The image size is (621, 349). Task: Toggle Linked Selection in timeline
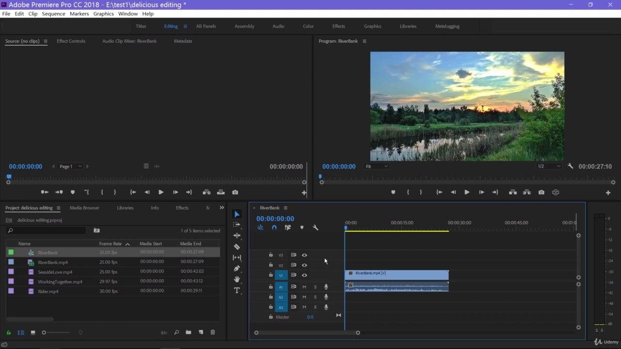click(x=288, y=227)
